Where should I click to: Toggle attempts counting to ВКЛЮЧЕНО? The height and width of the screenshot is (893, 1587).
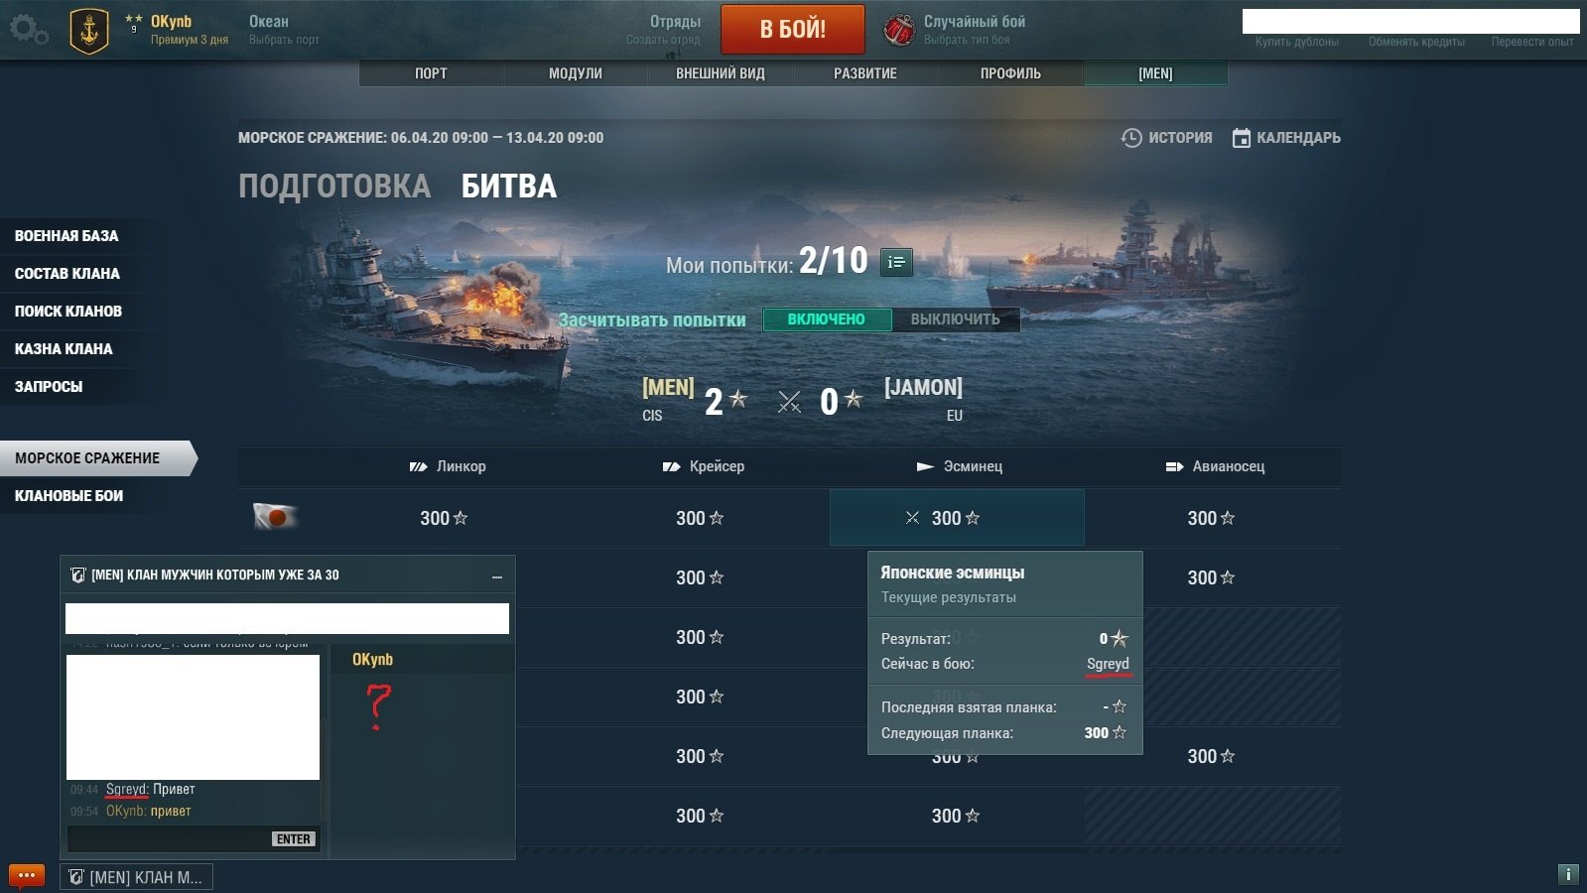pos(827,319)
